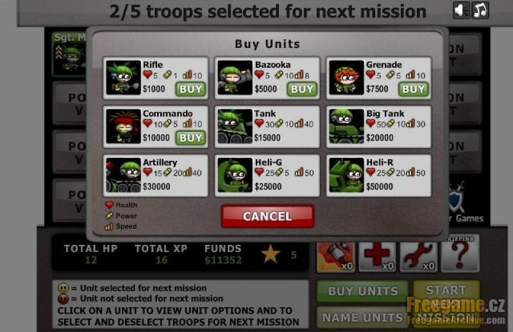Mute sound effects with the speaker icon

coord(461,10)
